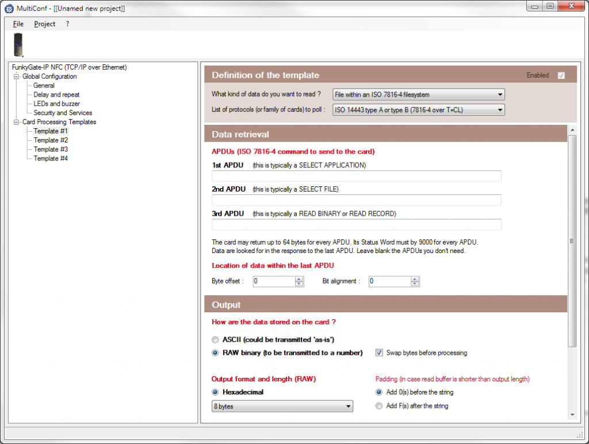The width and height of the screenshot is (589, 444).
Task: Select ASCII data storage option
Action: click(216, 340)
